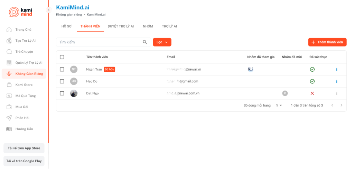Click the Thêm thành viên button
This screenshot has height=184, width=354.
[x=327, y=42]
